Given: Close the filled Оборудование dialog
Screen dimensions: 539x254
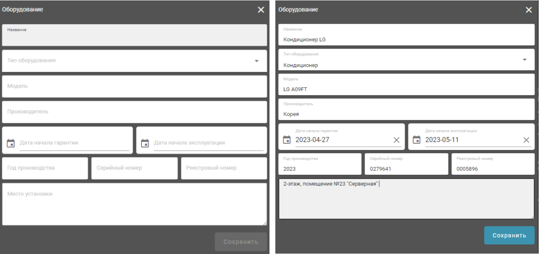Looking at the screenshot, I should (529, 10).
